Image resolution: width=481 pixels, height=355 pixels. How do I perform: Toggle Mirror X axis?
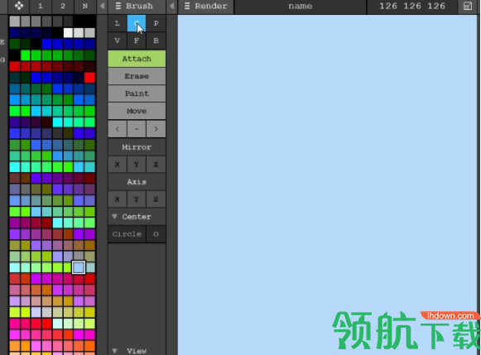(x=117, y=165)
